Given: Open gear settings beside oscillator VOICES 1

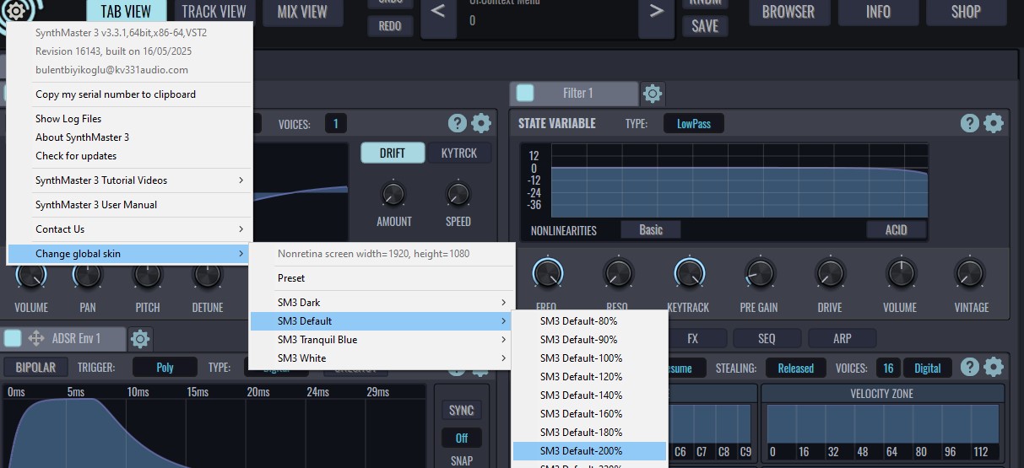Looking at the screenshot, I should coord(481,124).
